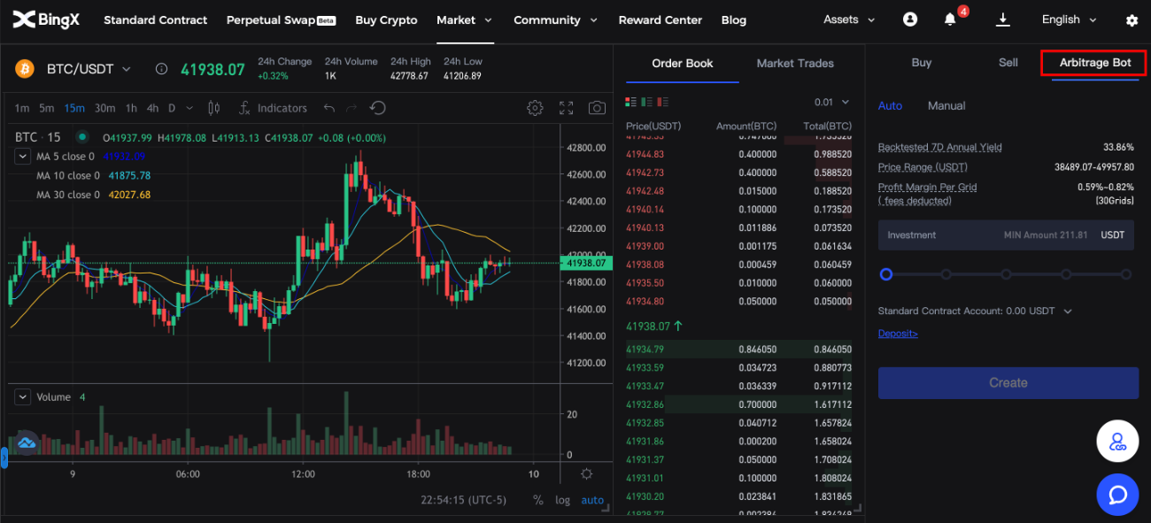Toggle auto scale on the chart
This screenshot has width=1151, height=523.
pyautogui.click(x=592, y=500)
